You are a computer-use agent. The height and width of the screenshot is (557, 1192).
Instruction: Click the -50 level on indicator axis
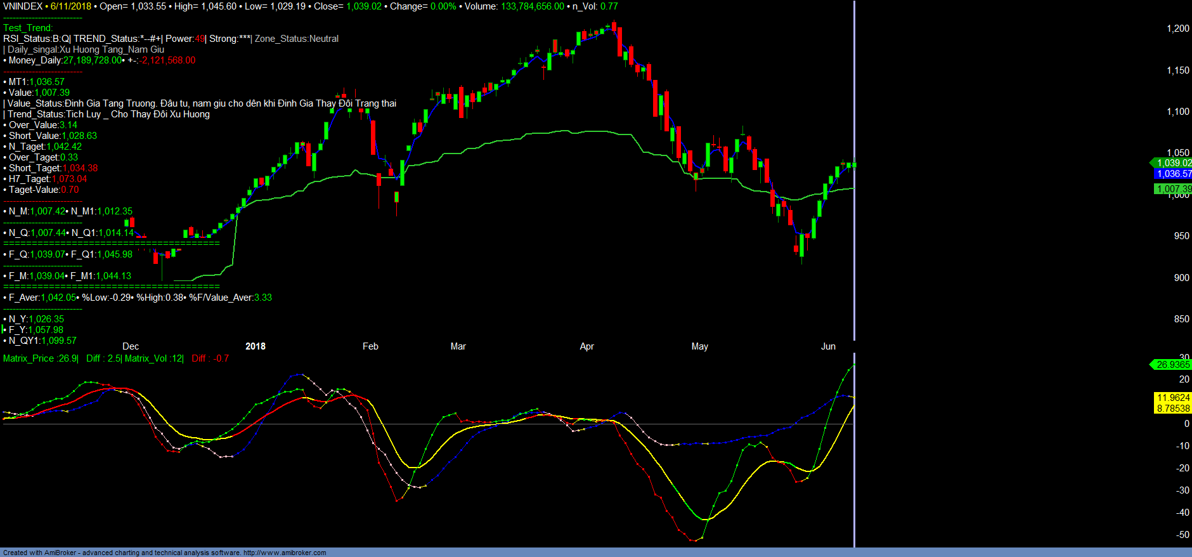(1182, 535)
